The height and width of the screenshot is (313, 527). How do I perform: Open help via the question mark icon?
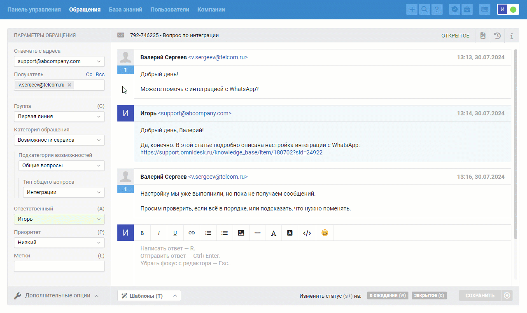[x=437, y=9]
